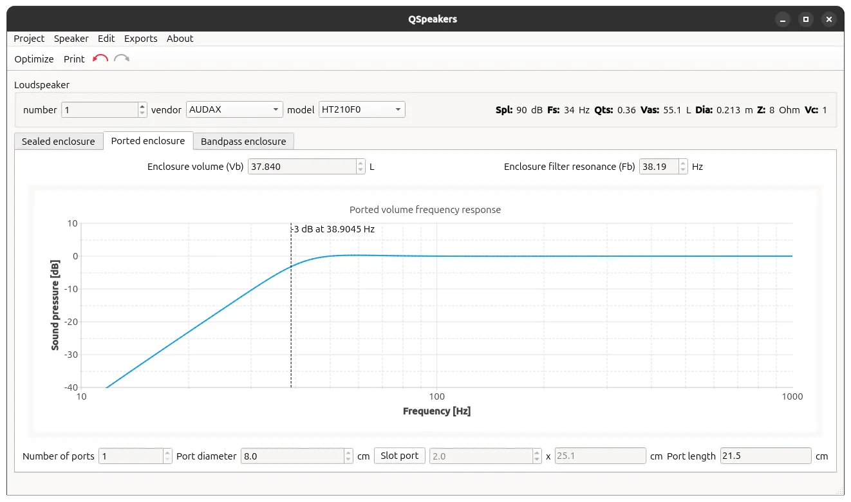Click the Vas value 55.1
Viewport: 851px width, 502px height.
[x=673, y=110]
